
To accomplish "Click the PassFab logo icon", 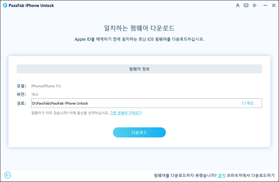I will (x=5, y=6).
